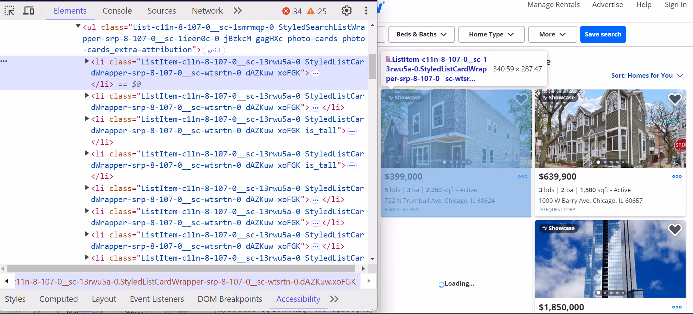The width and height of the screenshot is (693, 314).
Task: Click the warnings count 25
Action: [x=317, y=11]
